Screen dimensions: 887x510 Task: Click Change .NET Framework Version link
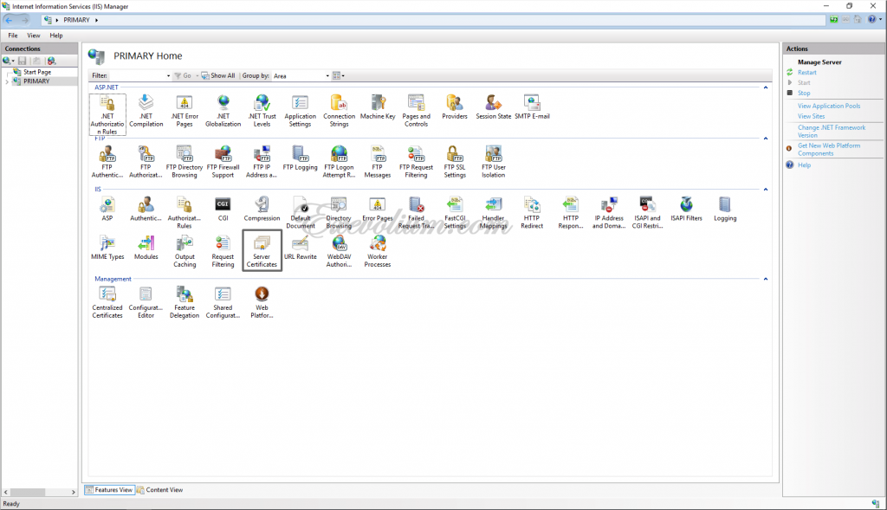pos(832,131)
